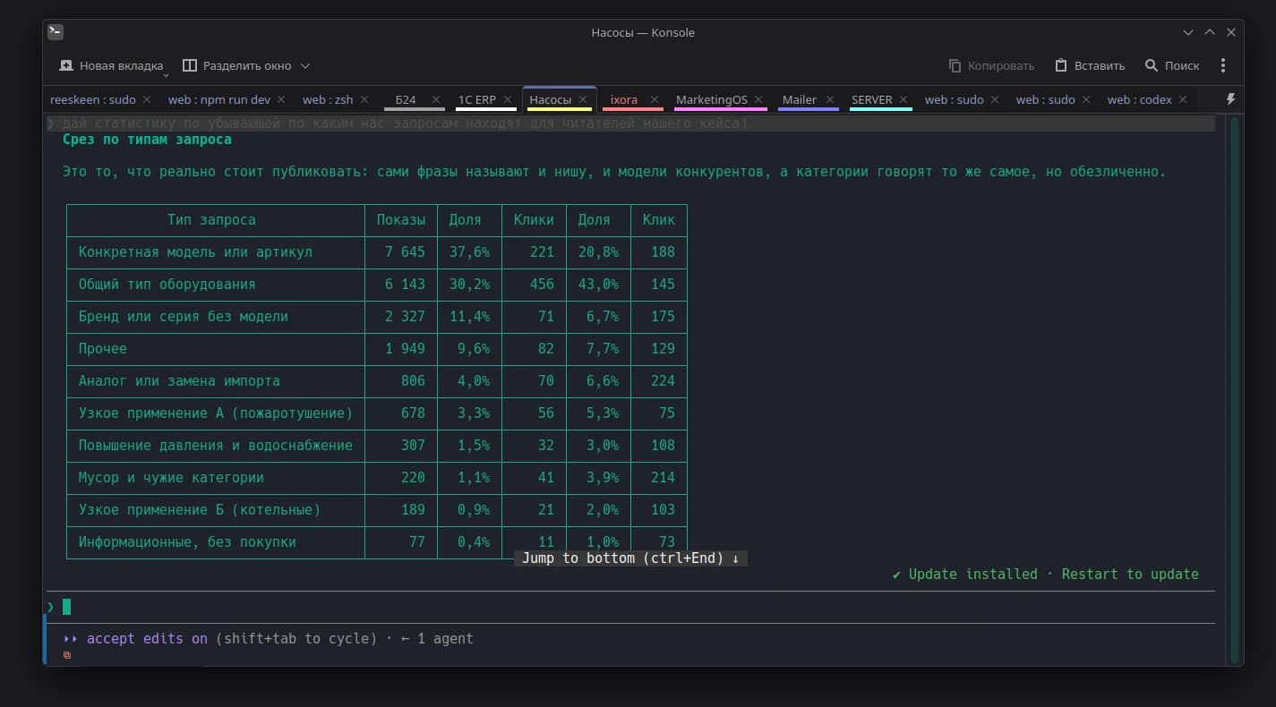The height and width of the screenshot is (707, 1276).
Task: Click the Информационные, без покупки cell
Action: click(x=187, y=542)
